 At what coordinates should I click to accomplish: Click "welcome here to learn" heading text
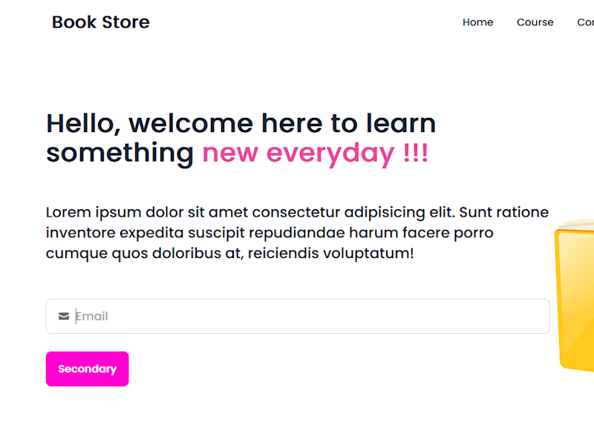(282, 123)
